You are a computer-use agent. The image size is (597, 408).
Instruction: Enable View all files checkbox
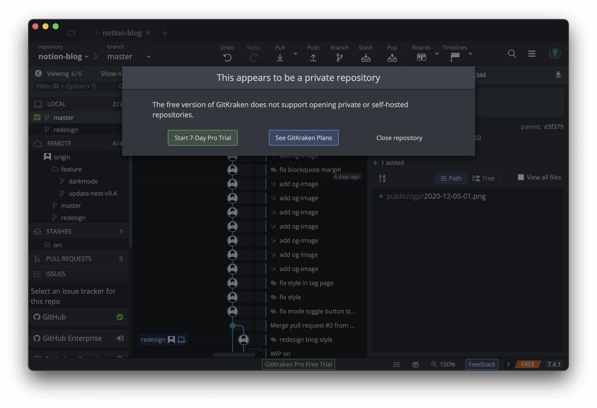[x=521, y=177]
